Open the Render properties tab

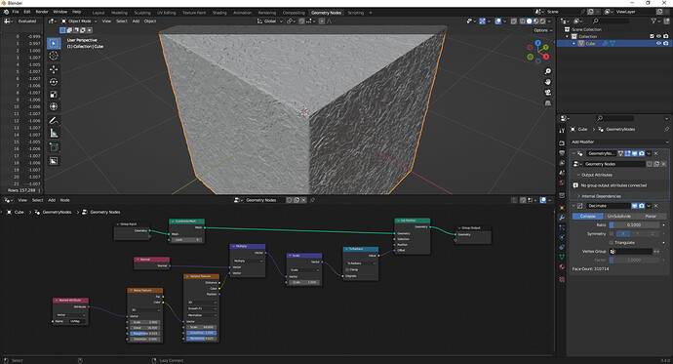point(562,142)
